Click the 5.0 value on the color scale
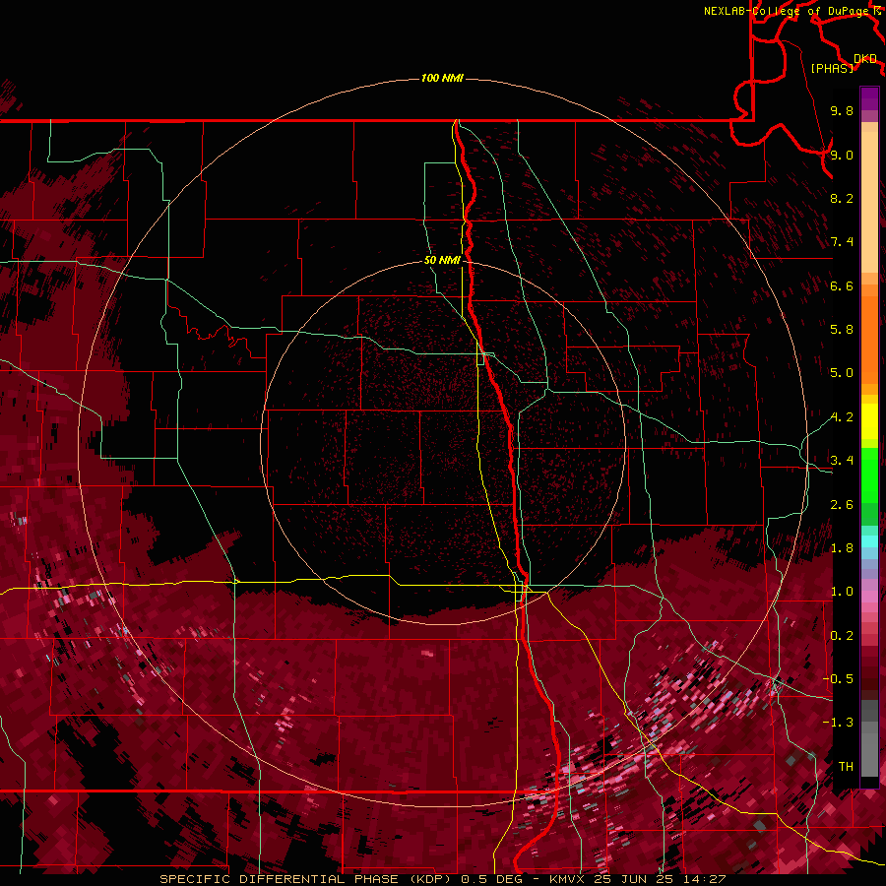 (842, 373)
